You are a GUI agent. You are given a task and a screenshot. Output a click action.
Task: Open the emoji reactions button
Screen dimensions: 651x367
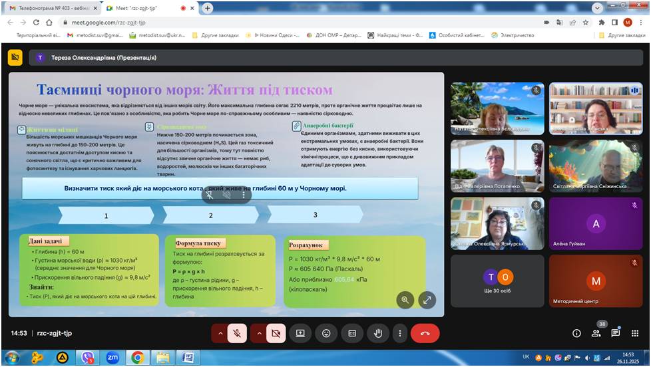coord(326,333)
